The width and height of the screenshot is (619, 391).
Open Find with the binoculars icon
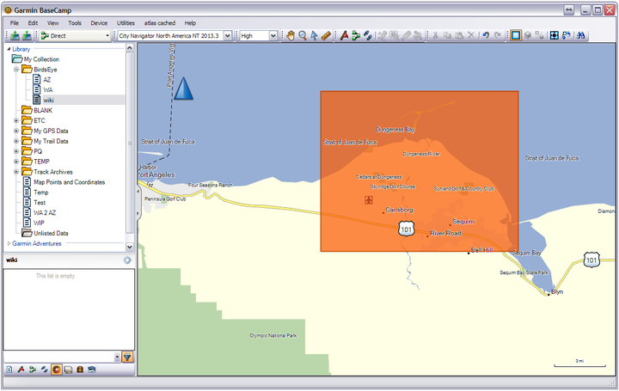580,35
